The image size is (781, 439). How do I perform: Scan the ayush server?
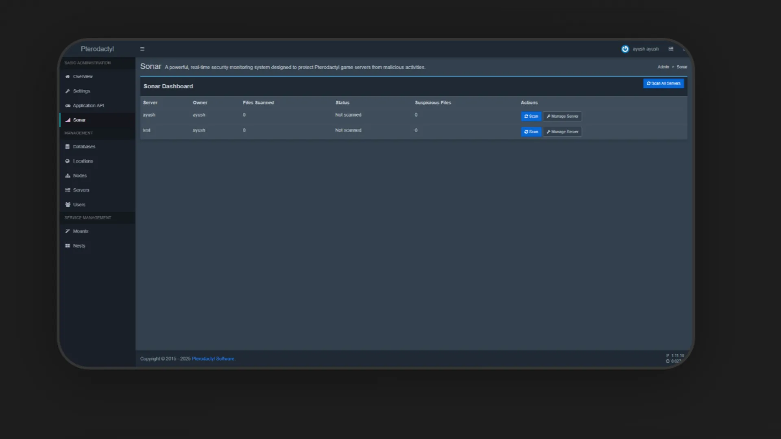pyautogui.click(x=531, y=116)
